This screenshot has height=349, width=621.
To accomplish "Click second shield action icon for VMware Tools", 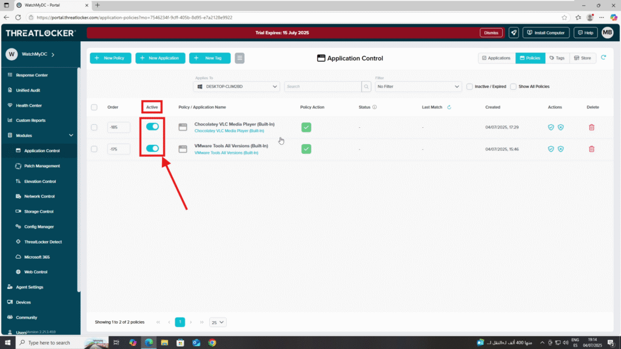I will tap(561, 149).
